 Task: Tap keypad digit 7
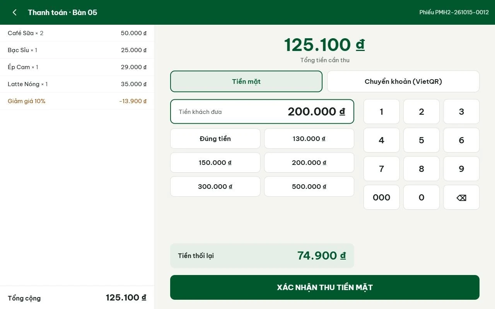coord(381,169)
